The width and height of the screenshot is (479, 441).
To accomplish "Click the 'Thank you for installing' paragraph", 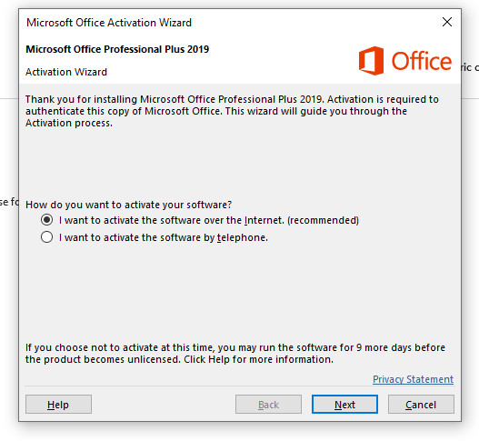I will pos(232,111).
